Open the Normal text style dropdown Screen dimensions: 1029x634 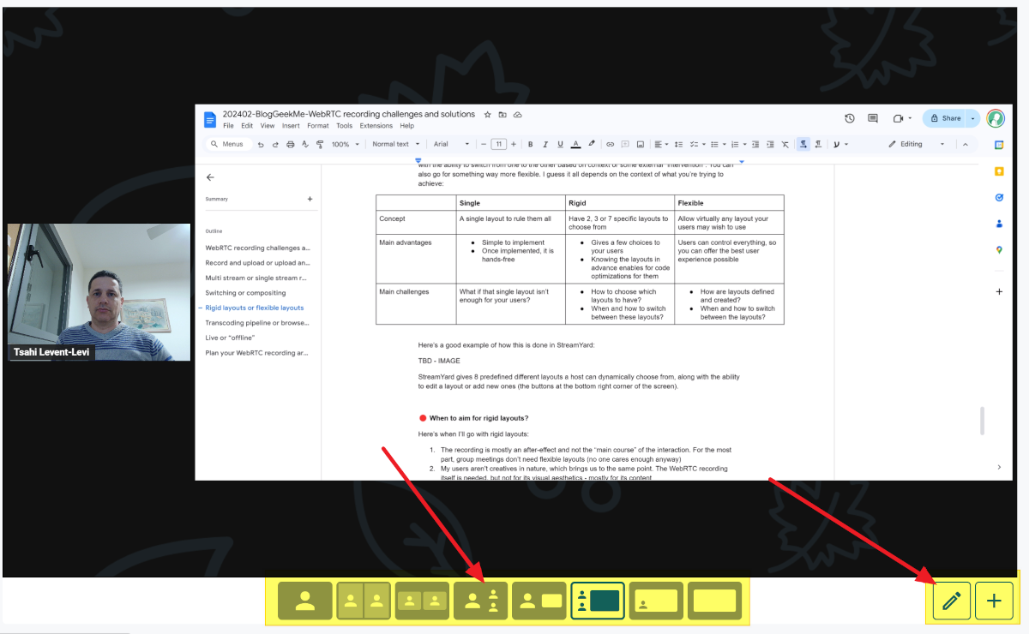tap(396, 144)
